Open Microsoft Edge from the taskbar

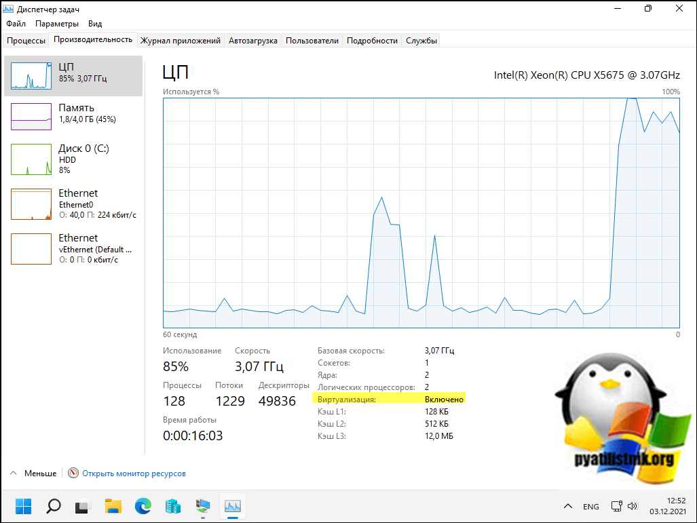coord(143,506)
